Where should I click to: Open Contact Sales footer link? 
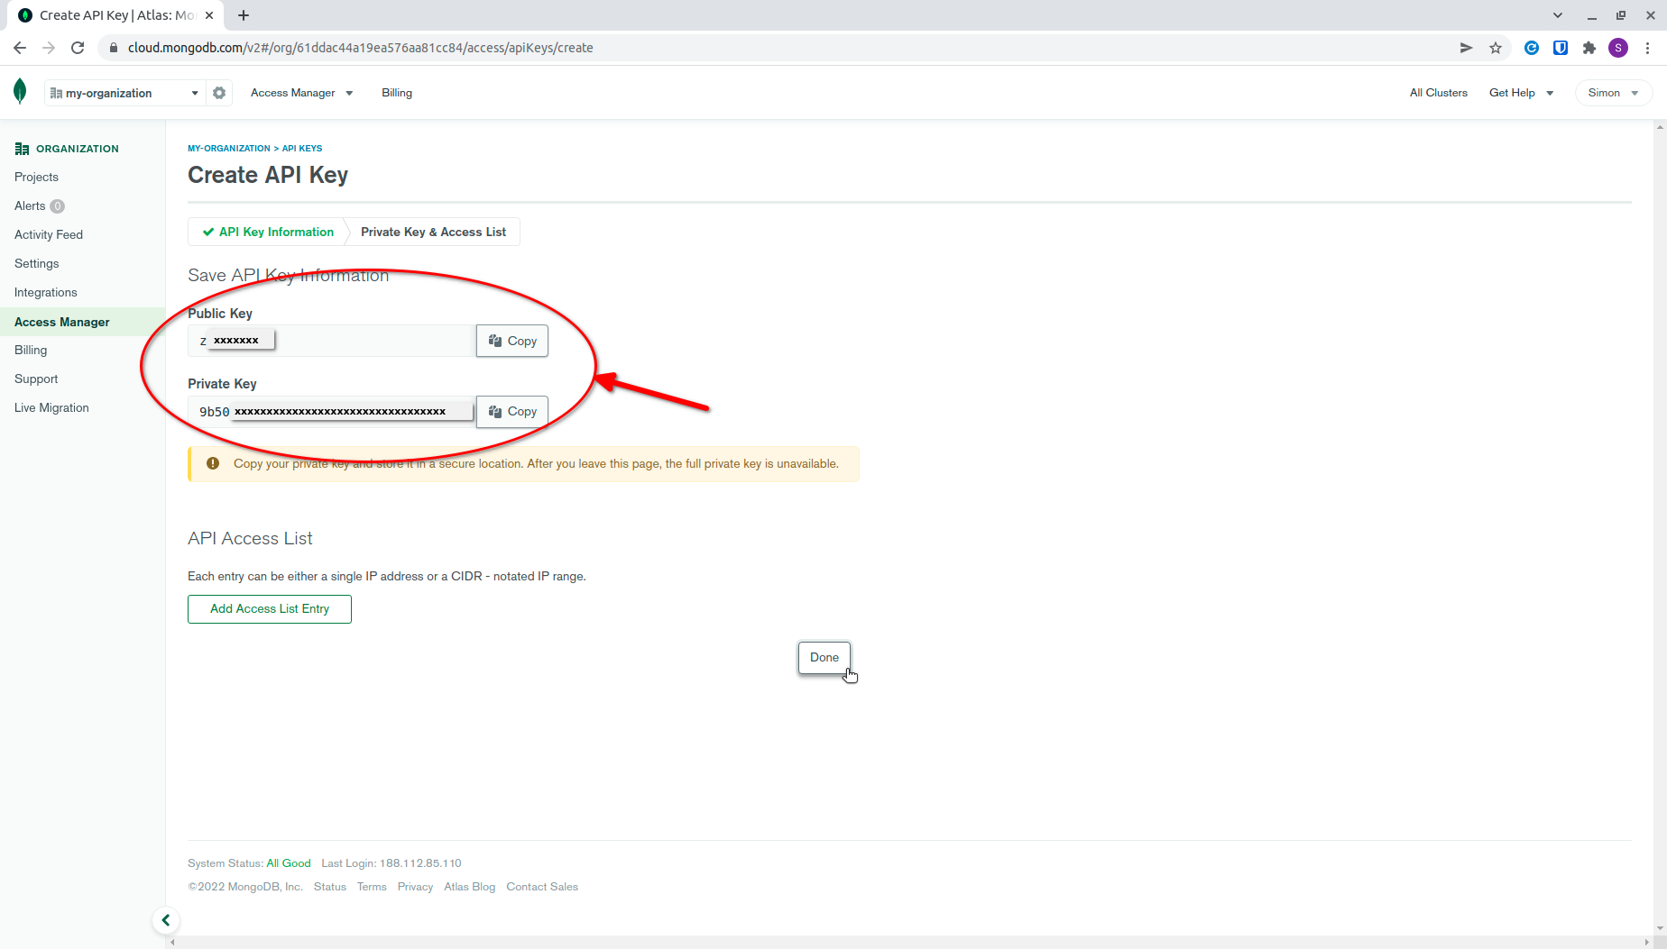pos(542,887)
